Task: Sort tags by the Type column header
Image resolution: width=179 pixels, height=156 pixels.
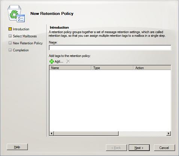Action: [x=112, y=68]
